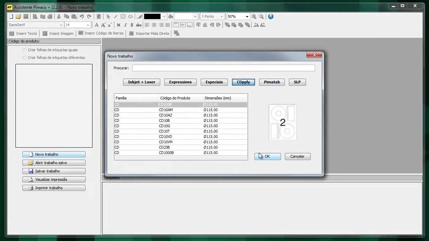Select the CD1000B product row

pos(181,153)
